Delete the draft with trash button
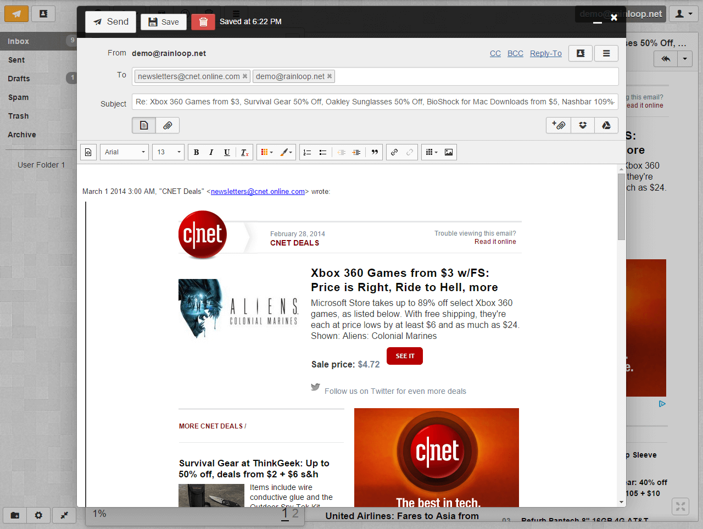 coord(203,22)
